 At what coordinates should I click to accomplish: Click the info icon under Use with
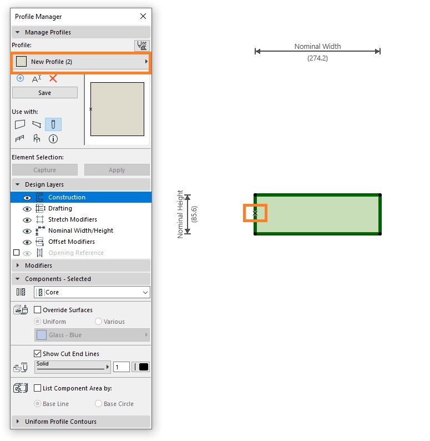point(53,139)
